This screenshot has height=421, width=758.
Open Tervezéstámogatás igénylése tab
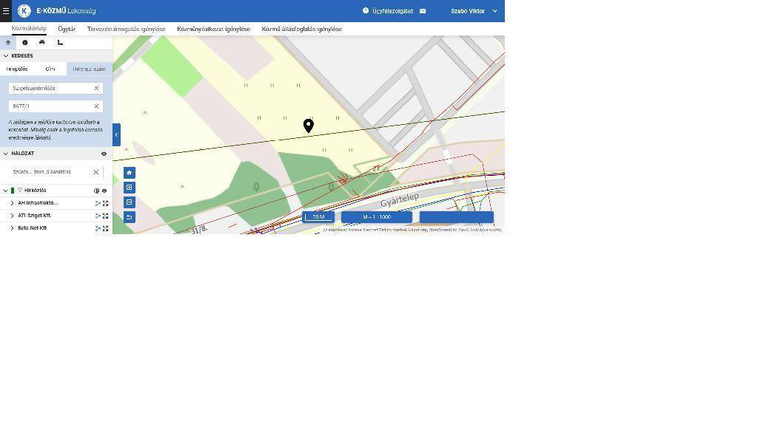[x=126, y=29]
